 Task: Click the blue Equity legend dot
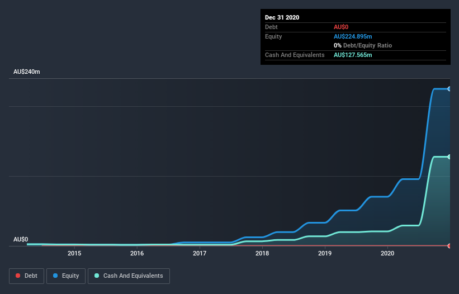[x=55, y=276]
